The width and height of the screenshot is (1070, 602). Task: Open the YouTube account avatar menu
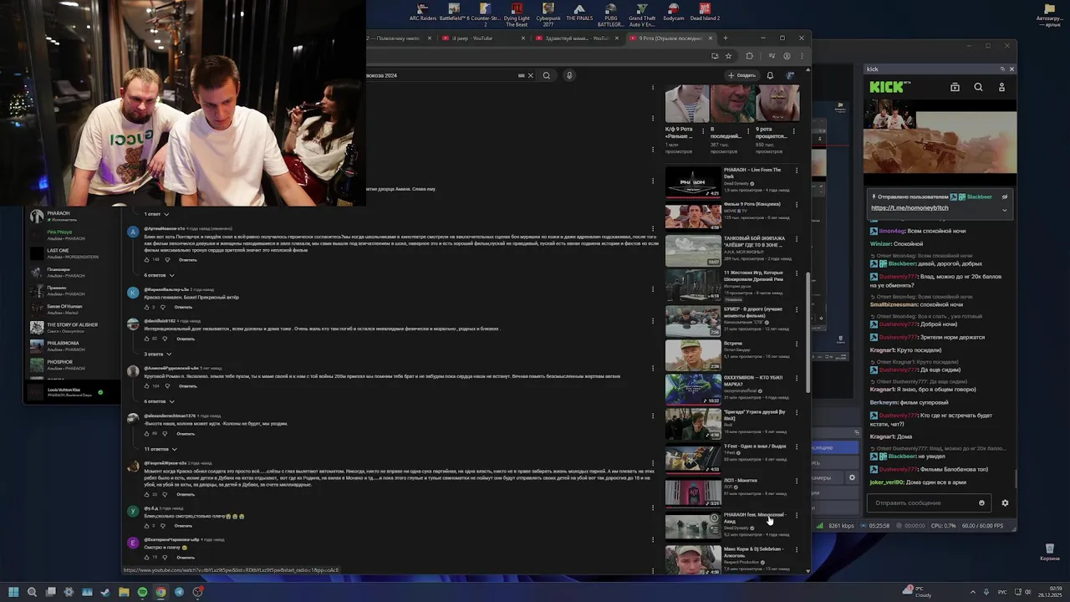(790, 75)
